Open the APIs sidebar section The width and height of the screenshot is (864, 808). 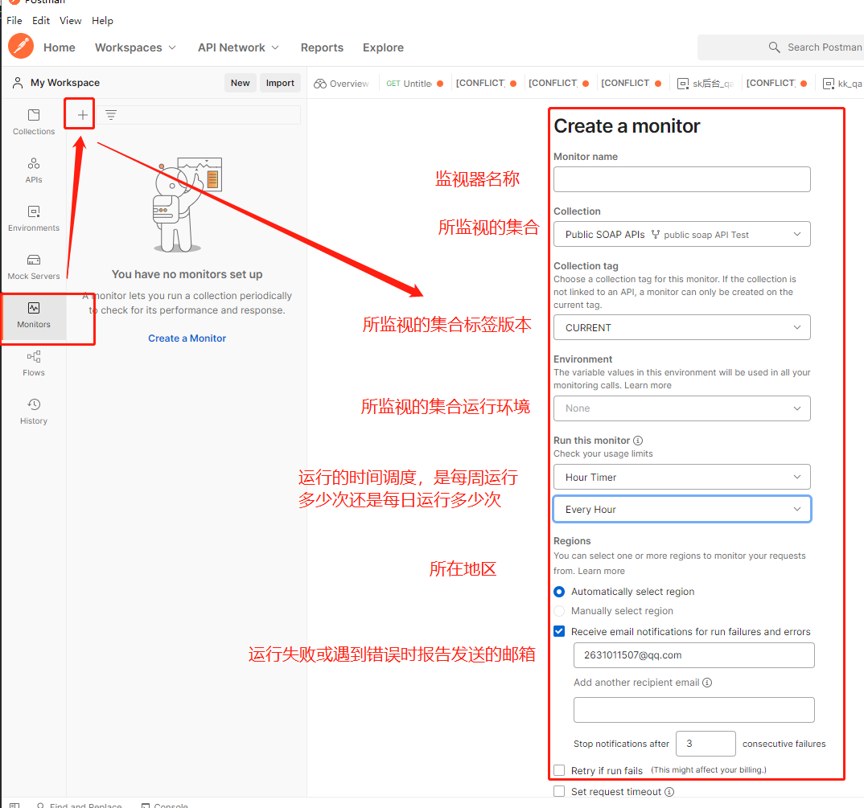click(34, 170)
